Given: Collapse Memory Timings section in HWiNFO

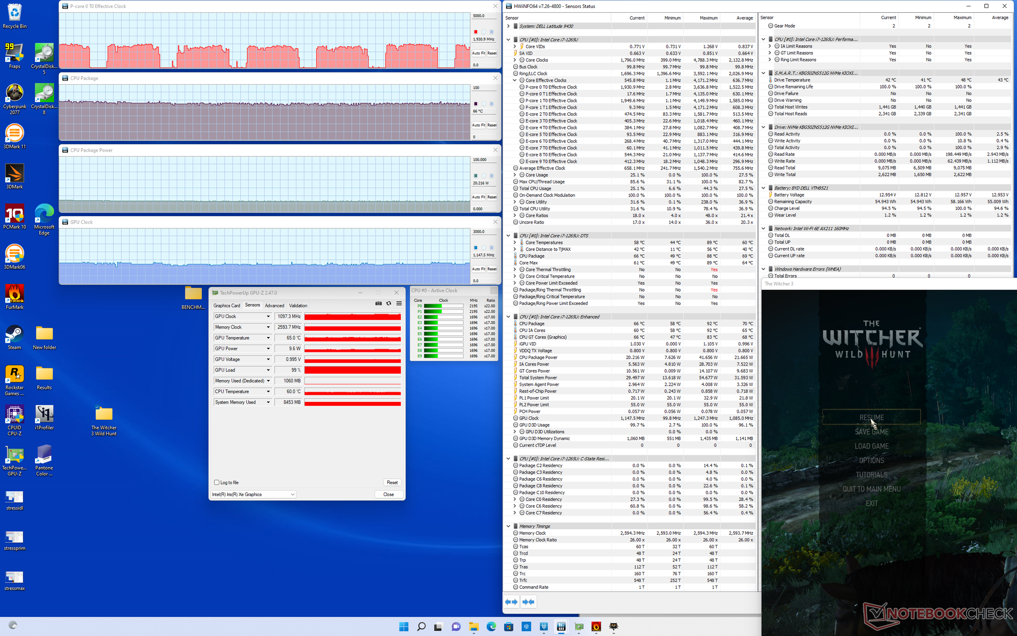Looking at the screenshot, I should coord(508,526).
